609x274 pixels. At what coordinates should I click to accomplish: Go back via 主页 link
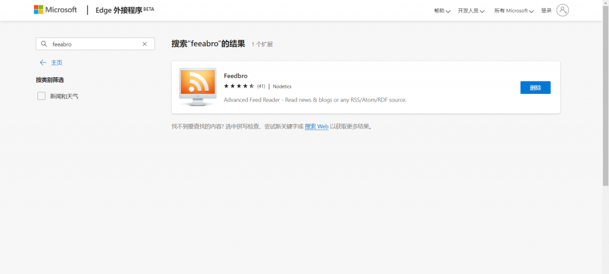click(x=56, y=62)
